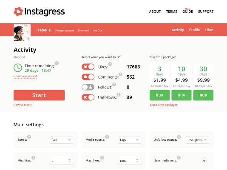Click the $9.99 price text
Screen dimensions: 227x170
(x=203, y=80)
